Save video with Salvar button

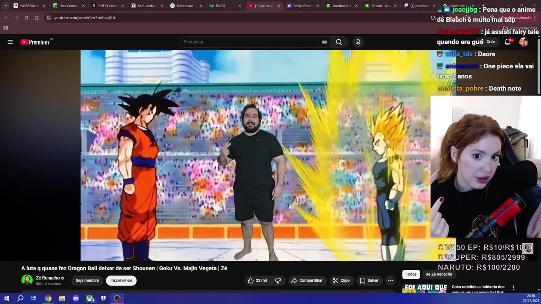pos(369,280)
